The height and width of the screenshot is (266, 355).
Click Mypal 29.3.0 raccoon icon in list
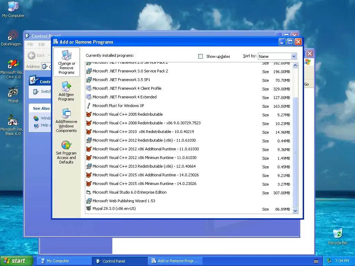point(89,209)
